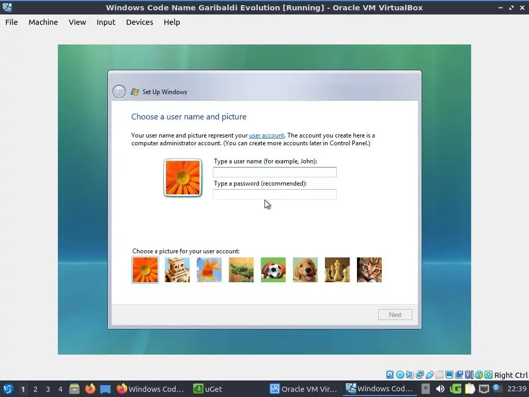Select the chess pieces account picture

click(x=337, y=270)
